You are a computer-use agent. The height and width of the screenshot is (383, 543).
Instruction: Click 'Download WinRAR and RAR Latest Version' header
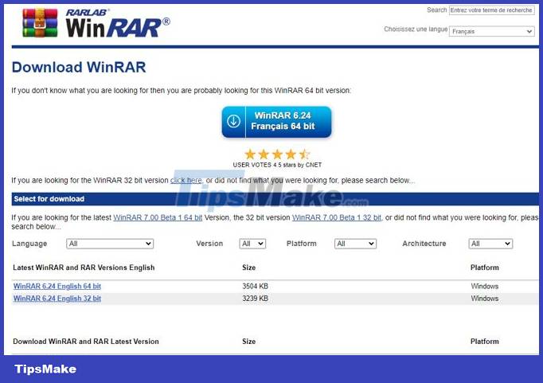[86, 342]
